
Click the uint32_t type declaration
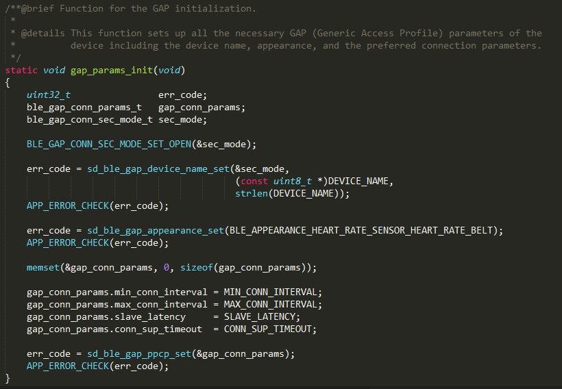pos(49,95)
